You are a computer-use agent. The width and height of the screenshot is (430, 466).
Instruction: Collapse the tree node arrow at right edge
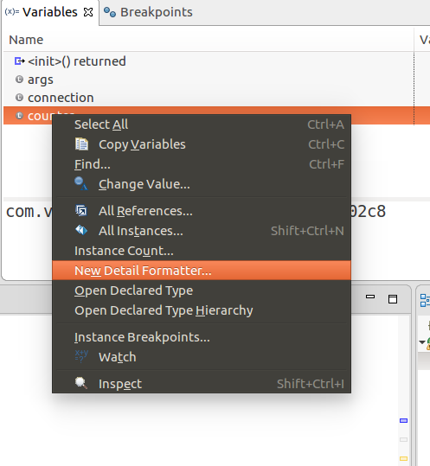421,342
